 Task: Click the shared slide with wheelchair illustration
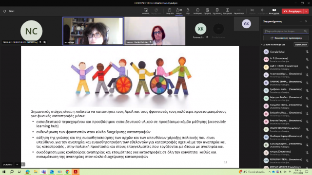130,107
